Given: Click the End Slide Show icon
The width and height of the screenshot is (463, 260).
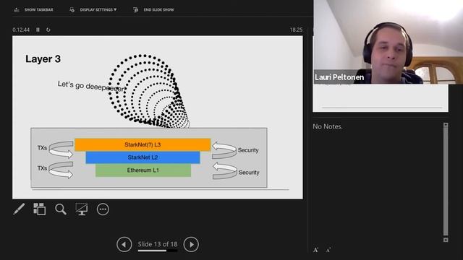Looking at the screenshot, I should coord(135,9).
